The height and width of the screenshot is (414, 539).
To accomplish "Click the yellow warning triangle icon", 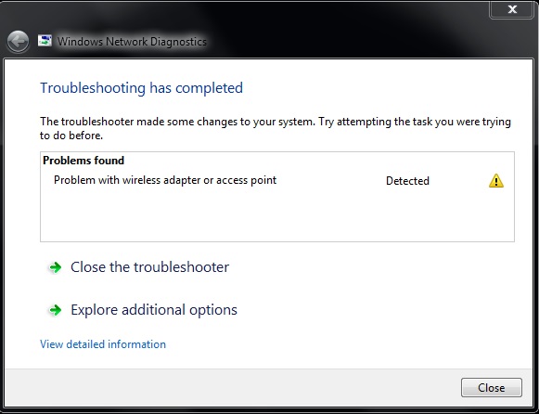I will 496,181.
